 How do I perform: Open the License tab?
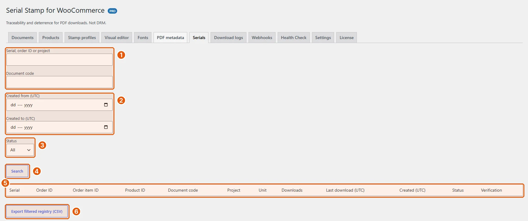[x=347, y=38]
